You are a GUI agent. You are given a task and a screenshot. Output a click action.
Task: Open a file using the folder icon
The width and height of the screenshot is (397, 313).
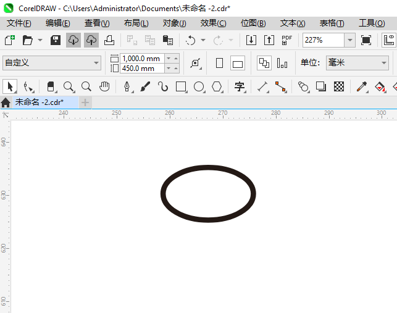(x=27, y=40)
